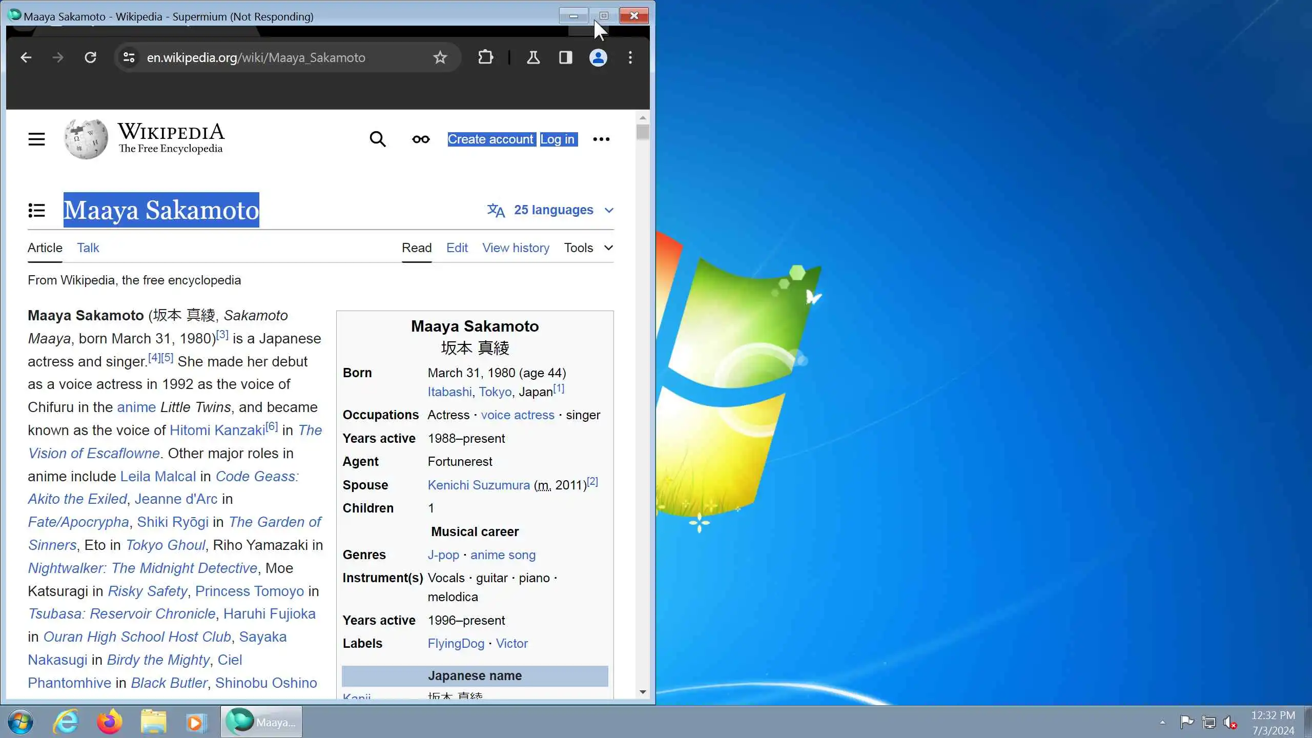
Task: Open the Chrome Labs flask icon
Action: (x=533, y=57)
